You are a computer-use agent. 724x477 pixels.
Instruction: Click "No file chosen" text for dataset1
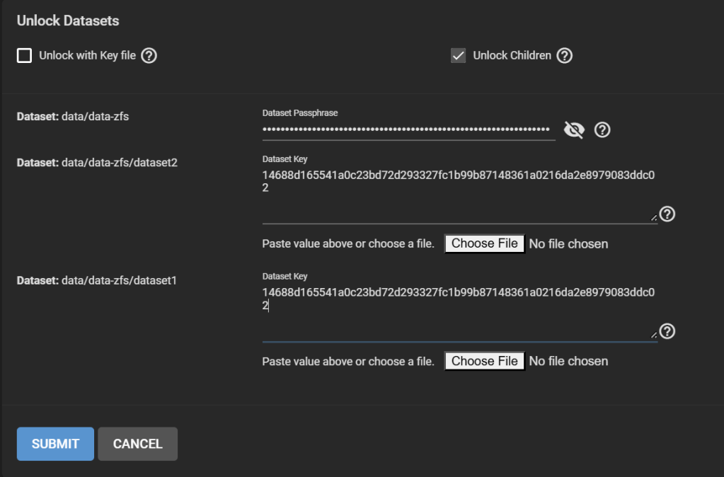tap(568, 362)
